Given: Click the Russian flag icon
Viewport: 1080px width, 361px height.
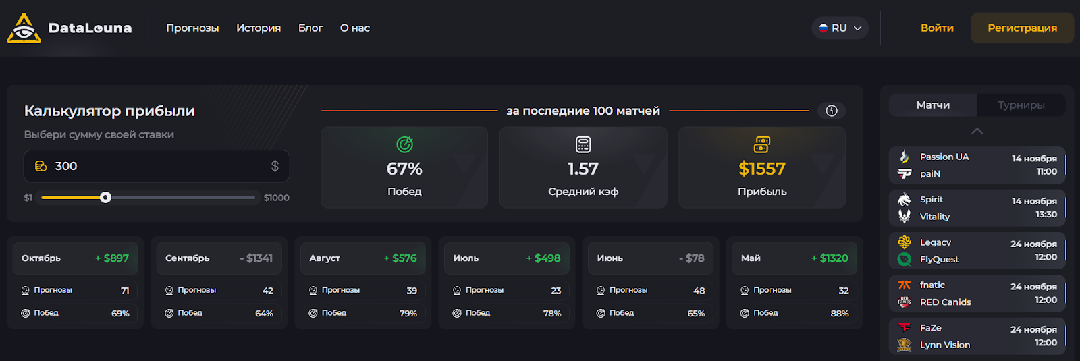Looking at the screenshot, I should pos(823,28).
